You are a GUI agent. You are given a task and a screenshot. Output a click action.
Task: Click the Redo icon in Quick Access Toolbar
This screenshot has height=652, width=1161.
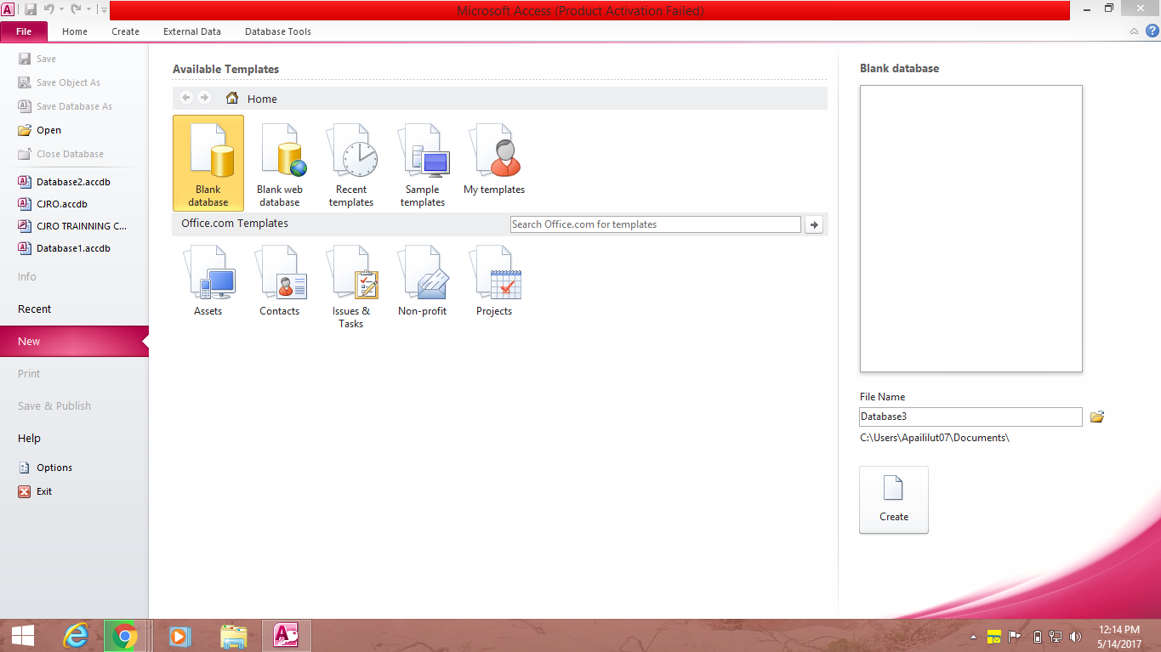click(x=76, y=10)
